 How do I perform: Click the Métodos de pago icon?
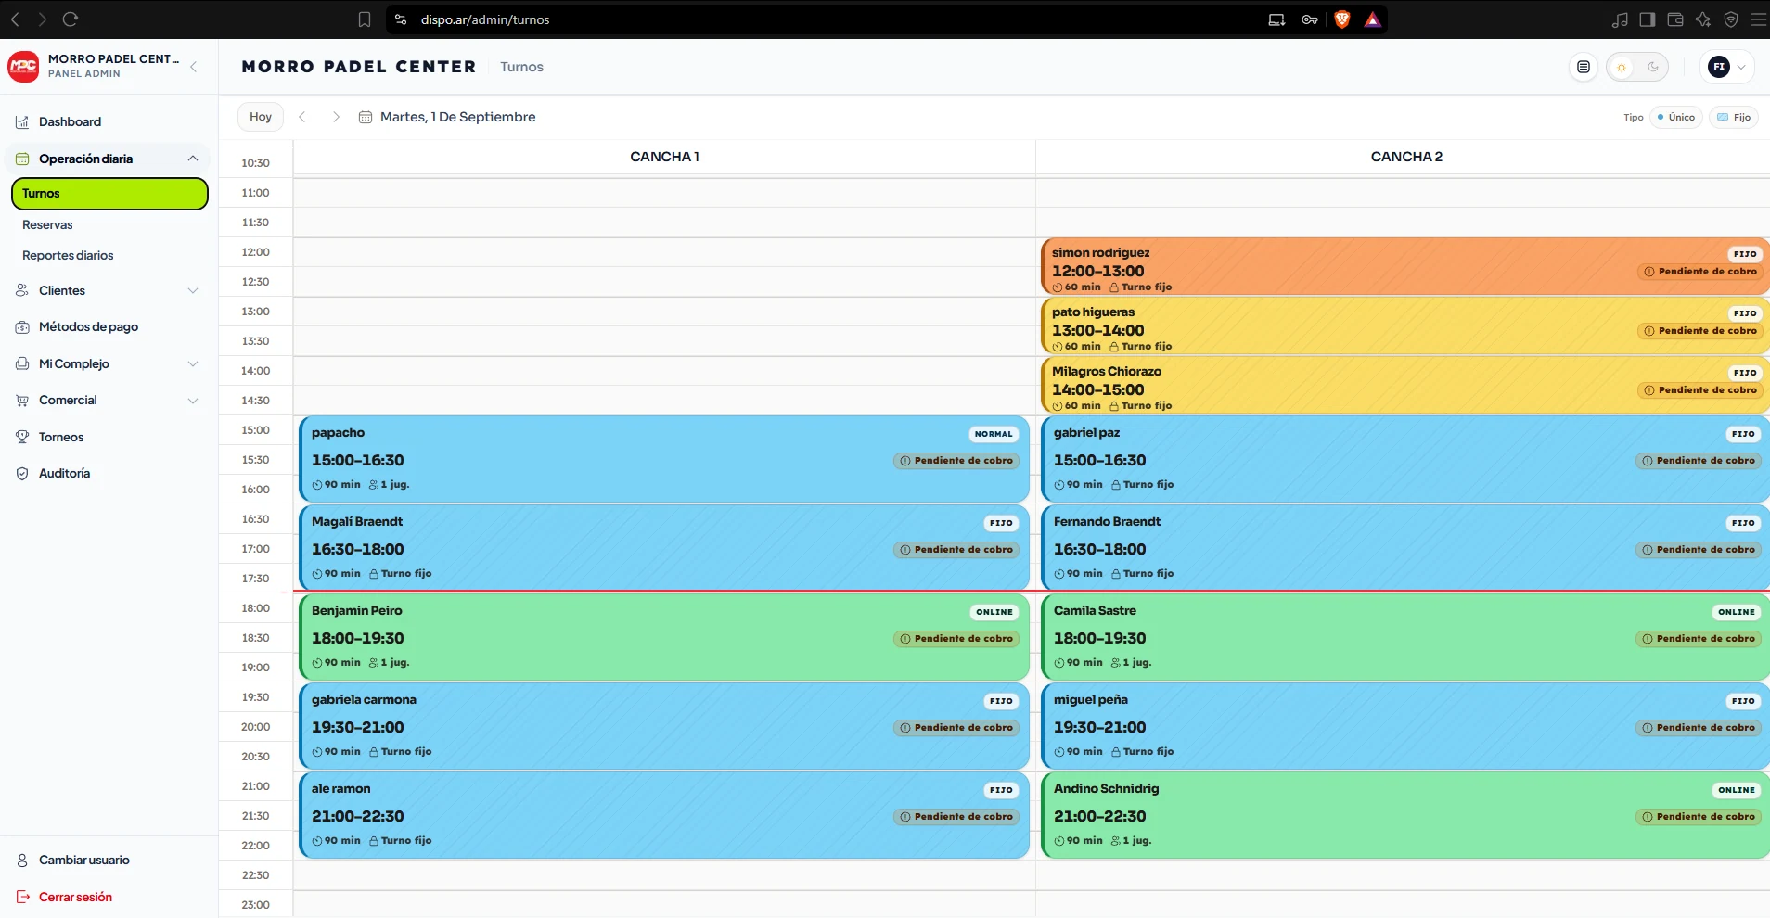pos(22,327)
